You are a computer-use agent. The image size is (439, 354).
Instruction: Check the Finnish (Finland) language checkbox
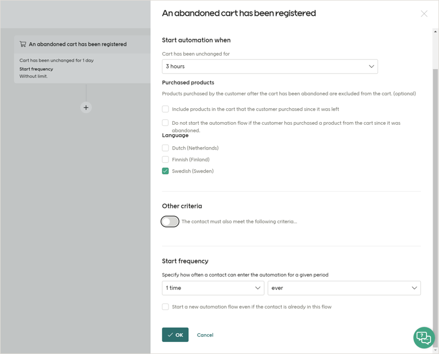pos(165,159)
